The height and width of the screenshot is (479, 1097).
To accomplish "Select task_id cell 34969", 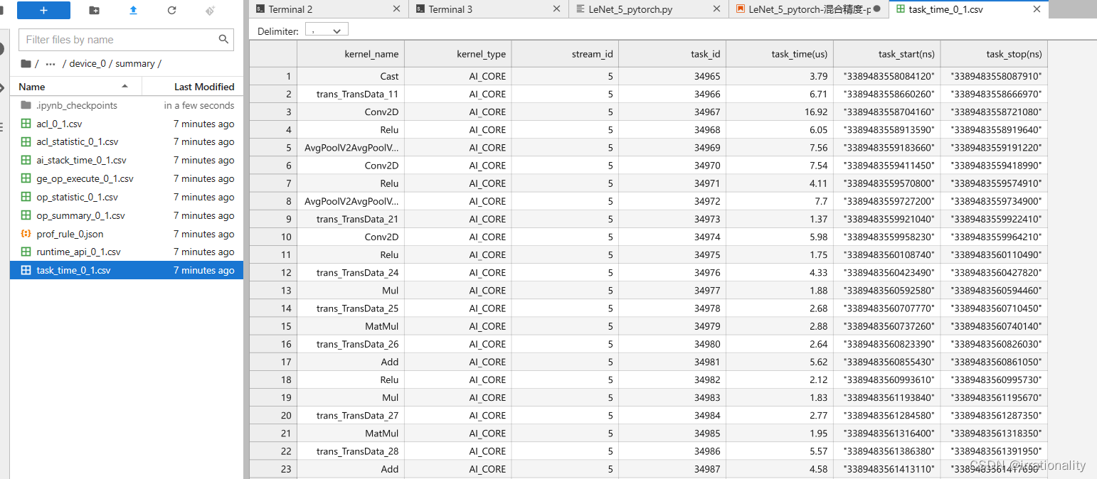I will [673, 147].
